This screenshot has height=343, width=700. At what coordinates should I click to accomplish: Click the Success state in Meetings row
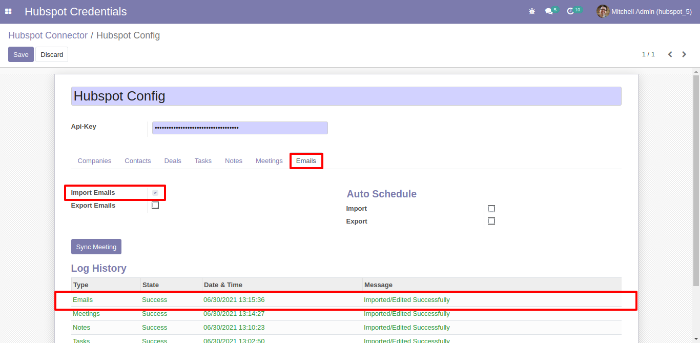pos(154,314)
